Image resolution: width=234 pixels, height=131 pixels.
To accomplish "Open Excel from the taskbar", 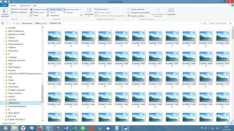I will point(74,128).
